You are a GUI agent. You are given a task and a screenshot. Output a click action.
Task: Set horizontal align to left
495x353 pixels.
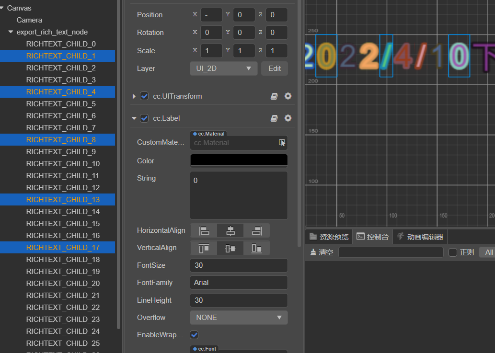204,231
